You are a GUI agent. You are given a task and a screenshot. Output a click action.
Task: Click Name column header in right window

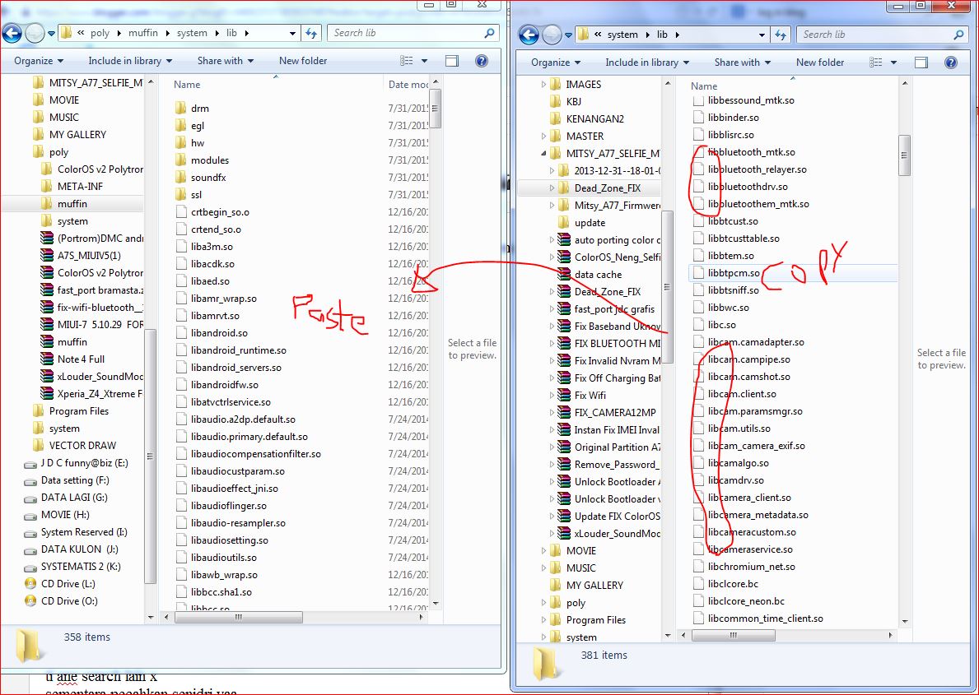[704, 86]
